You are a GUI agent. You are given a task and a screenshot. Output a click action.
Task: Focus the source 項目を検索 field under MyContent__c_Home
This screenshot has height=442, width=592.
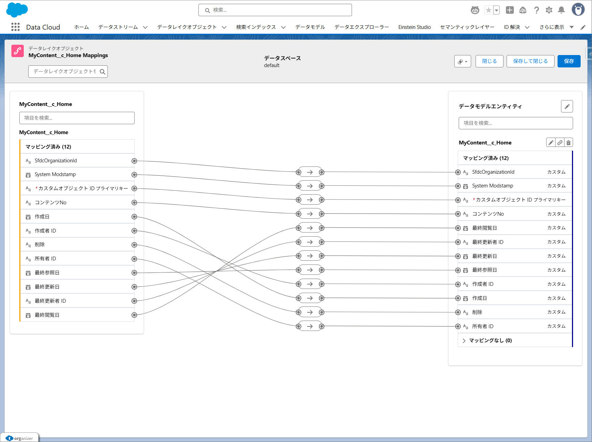(x=77, y=118)
